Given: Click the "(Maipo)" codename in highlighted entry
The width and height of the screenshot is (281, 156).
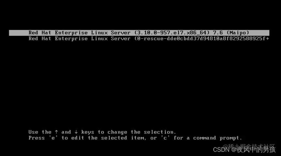Looking at the screenshot, I should (238, 33).
